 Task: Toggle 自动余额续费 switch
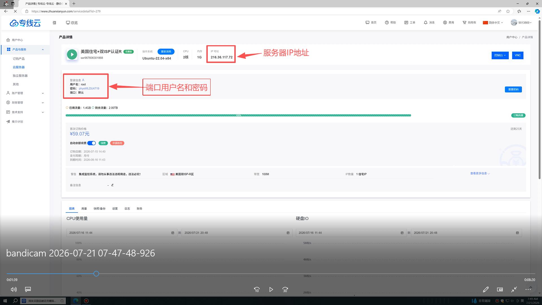(x=91, y=143)
